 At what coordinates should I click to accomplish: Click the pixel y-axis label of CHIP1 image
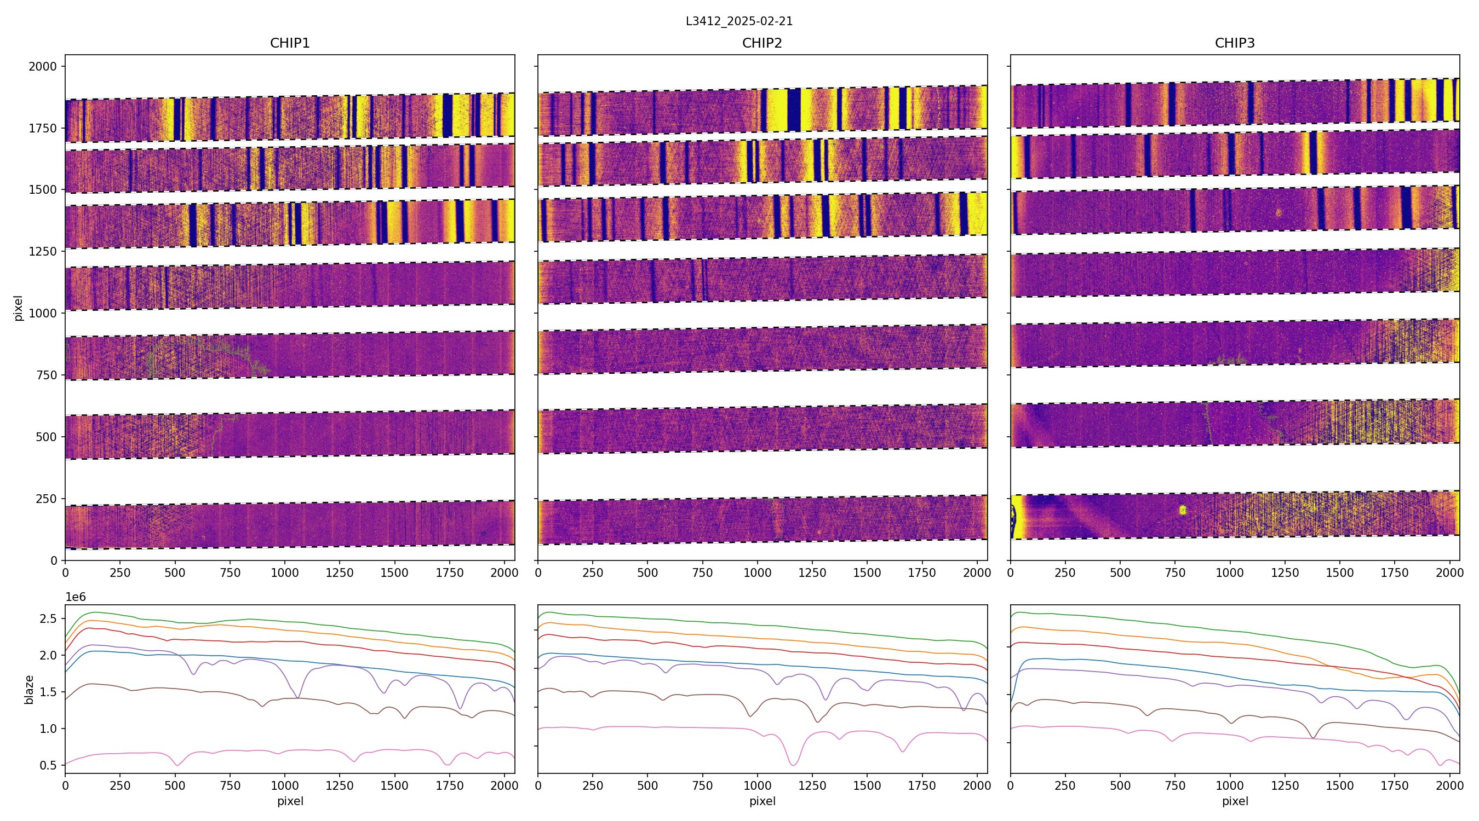pos(19,308)
